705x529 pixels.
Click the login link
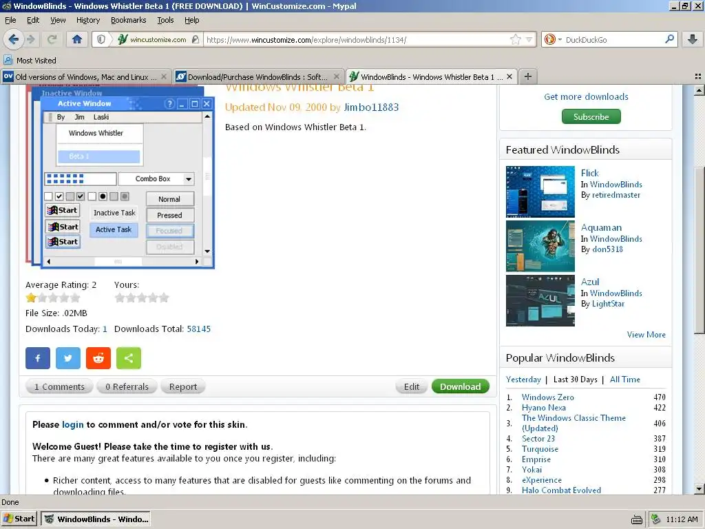point(73,424)
